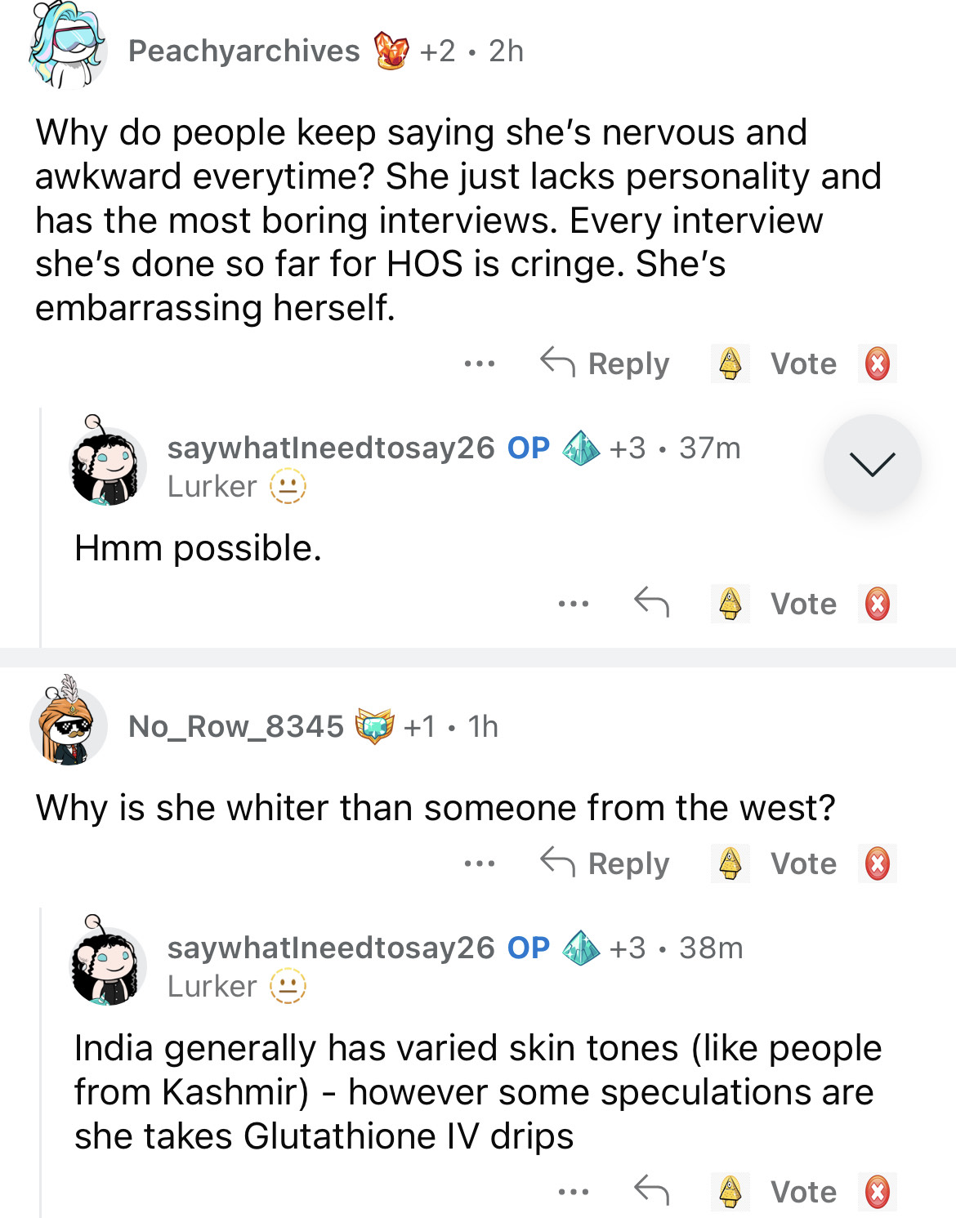
Task: Open Peachyarchives user profile
Action: pyautogui.click(x=243, y=51)
